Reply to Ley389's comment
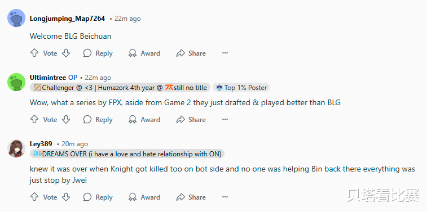This screenshot has width=427, height=212. pos(98,197)
